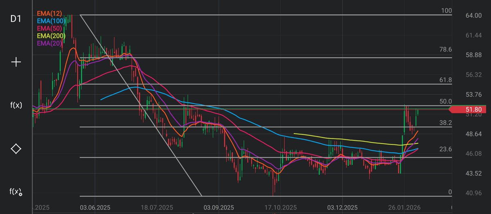The image size is (491, 214).
Task: Open f(x) indicator settings with gear
Action: pos(16,191)
